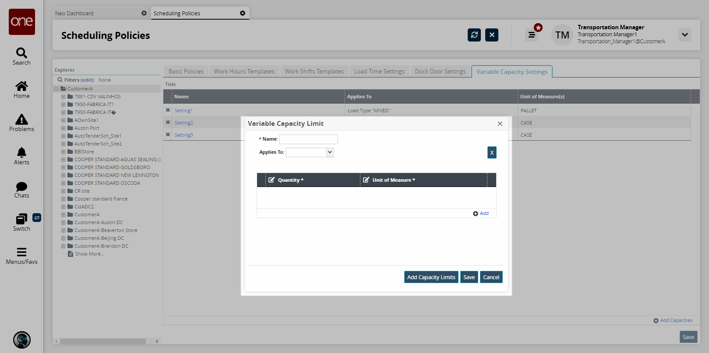Click the Applies To column header
This screenshot has height=353, width=709.
point(431,97)
